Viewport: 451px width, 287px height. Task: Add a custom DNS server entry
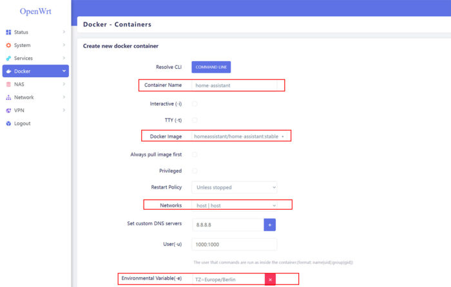pyautogui.click(x=270, y=225)
